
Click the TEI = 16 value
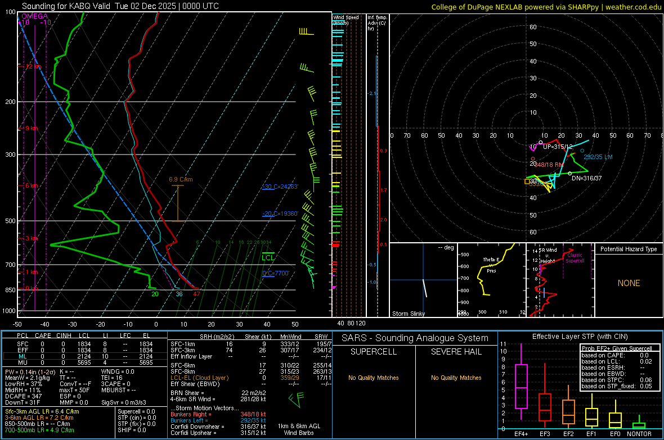pyautogui.click(x=112, y=378)
